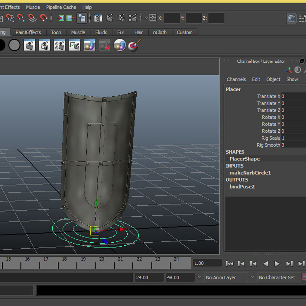Screen dimensions: 306x306
Task: Float the Channel Box panel button
Action: click(302, 61)
